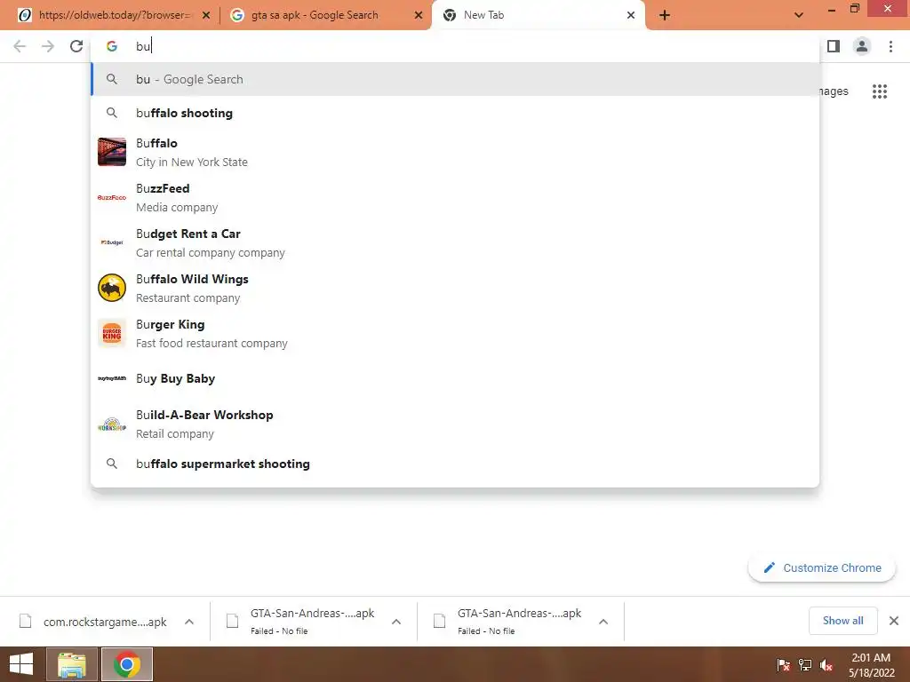Click the Images link behind the dropdown

pos(834,91)
